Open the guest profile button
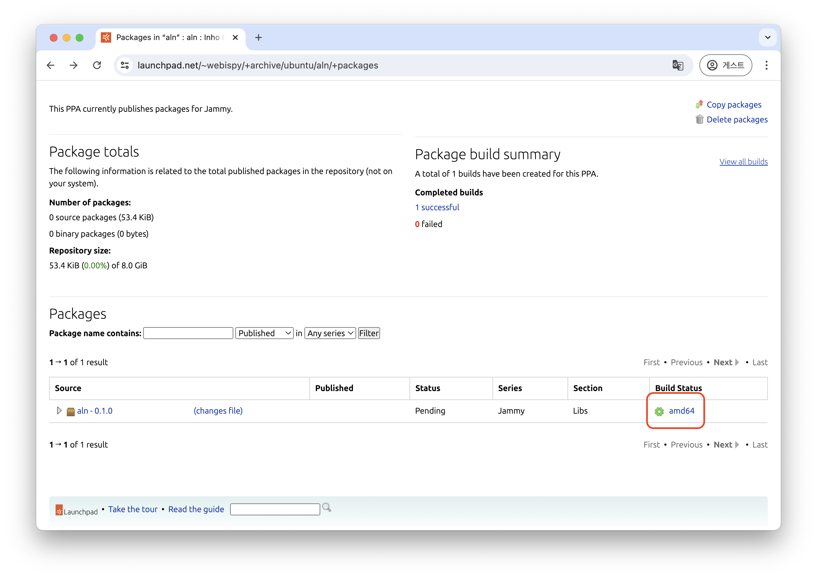The image size is (817, 578). tap(726, 65)
